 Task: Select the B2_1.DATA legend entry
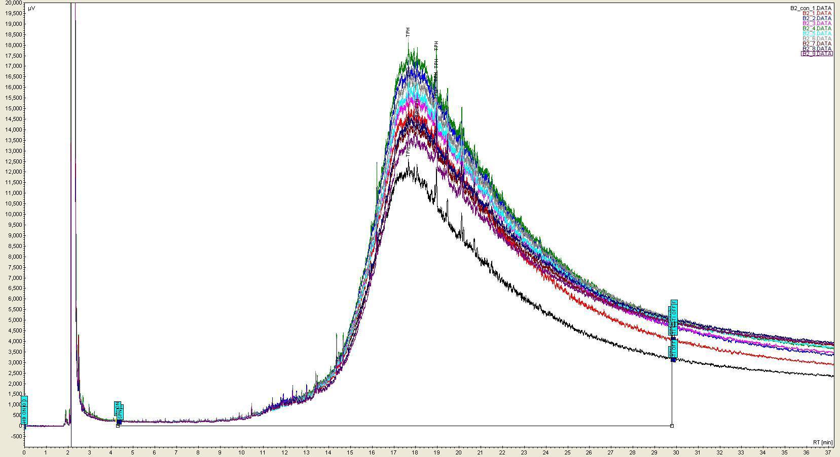coord(817,13)
